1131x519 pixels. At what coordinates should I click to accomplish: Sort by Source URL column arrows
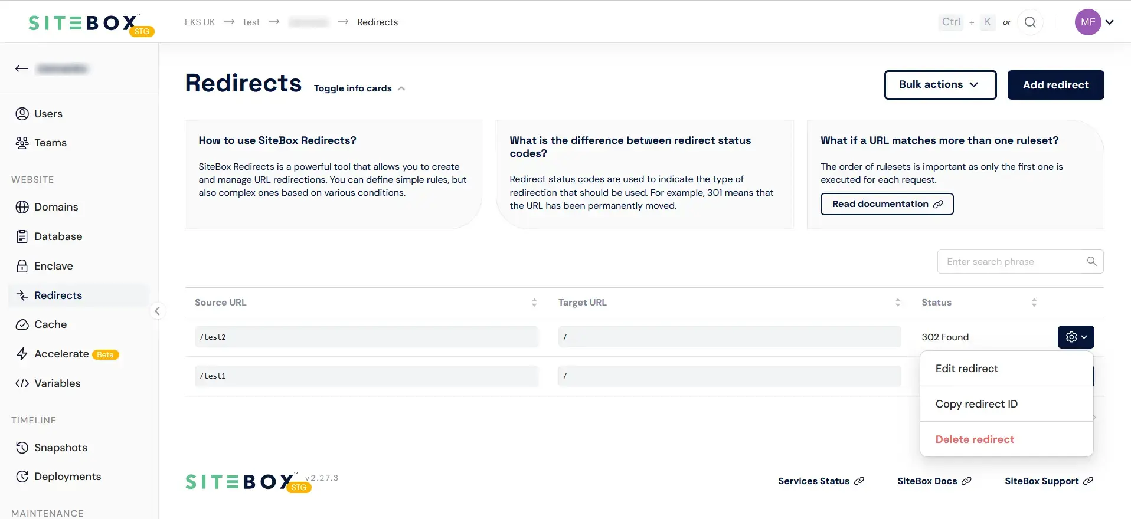pyautogui.click(x=534, y=303)
